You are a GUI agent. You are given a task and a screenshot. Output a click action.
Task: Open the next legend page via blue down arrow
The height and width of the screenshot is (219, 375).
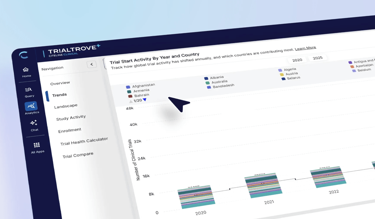click(x=144, y=101)
